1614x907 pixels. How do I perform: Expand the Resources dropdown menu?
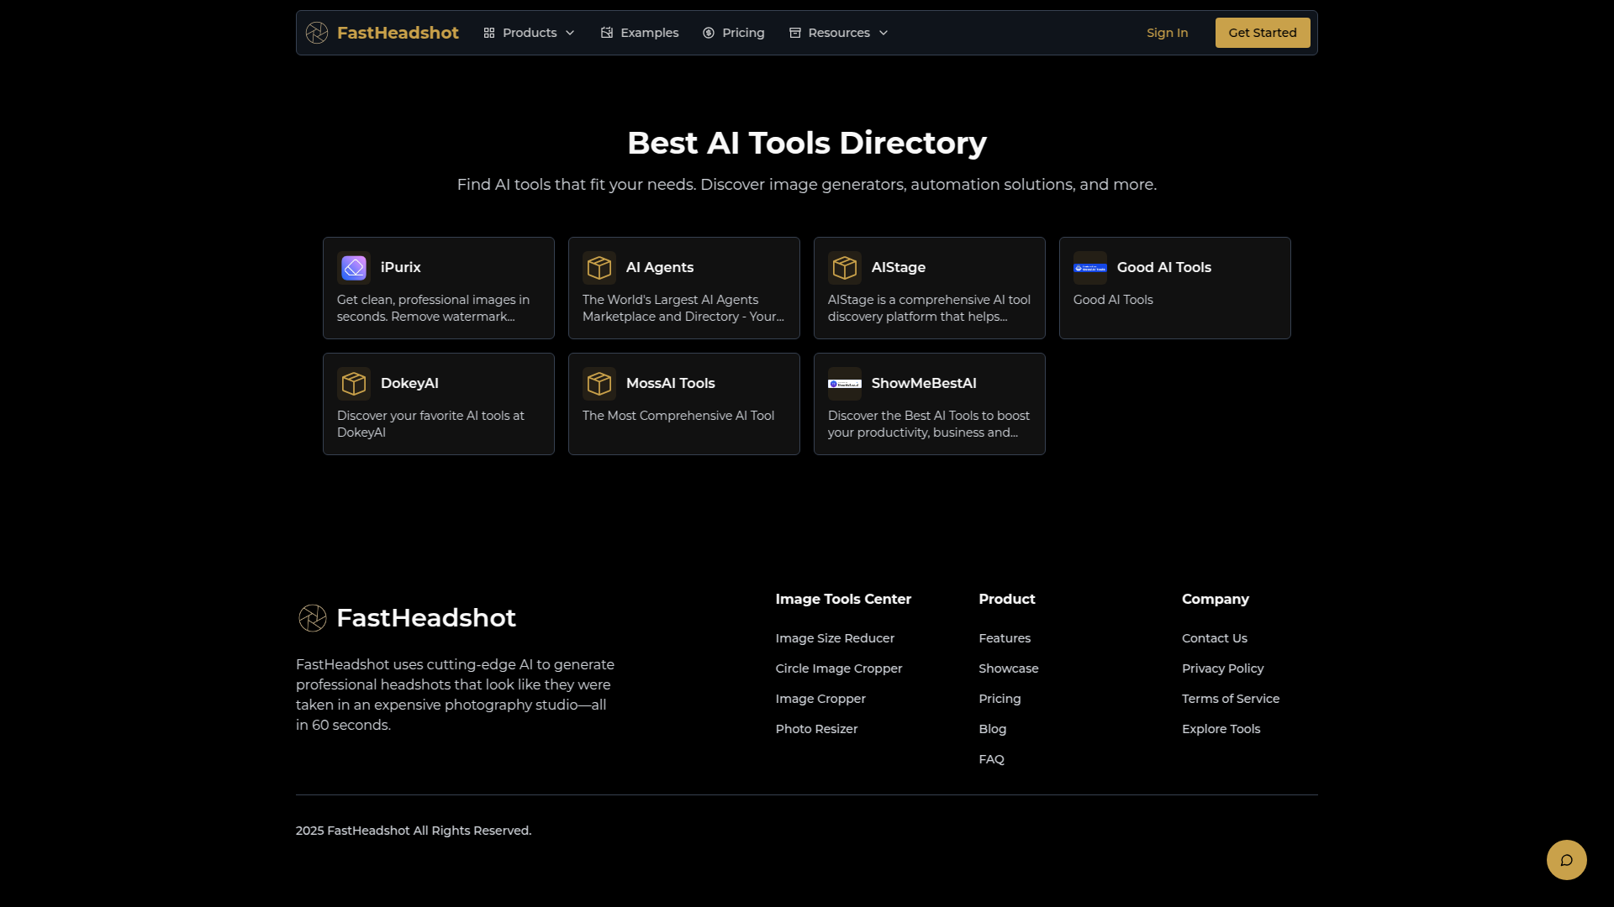838,33
